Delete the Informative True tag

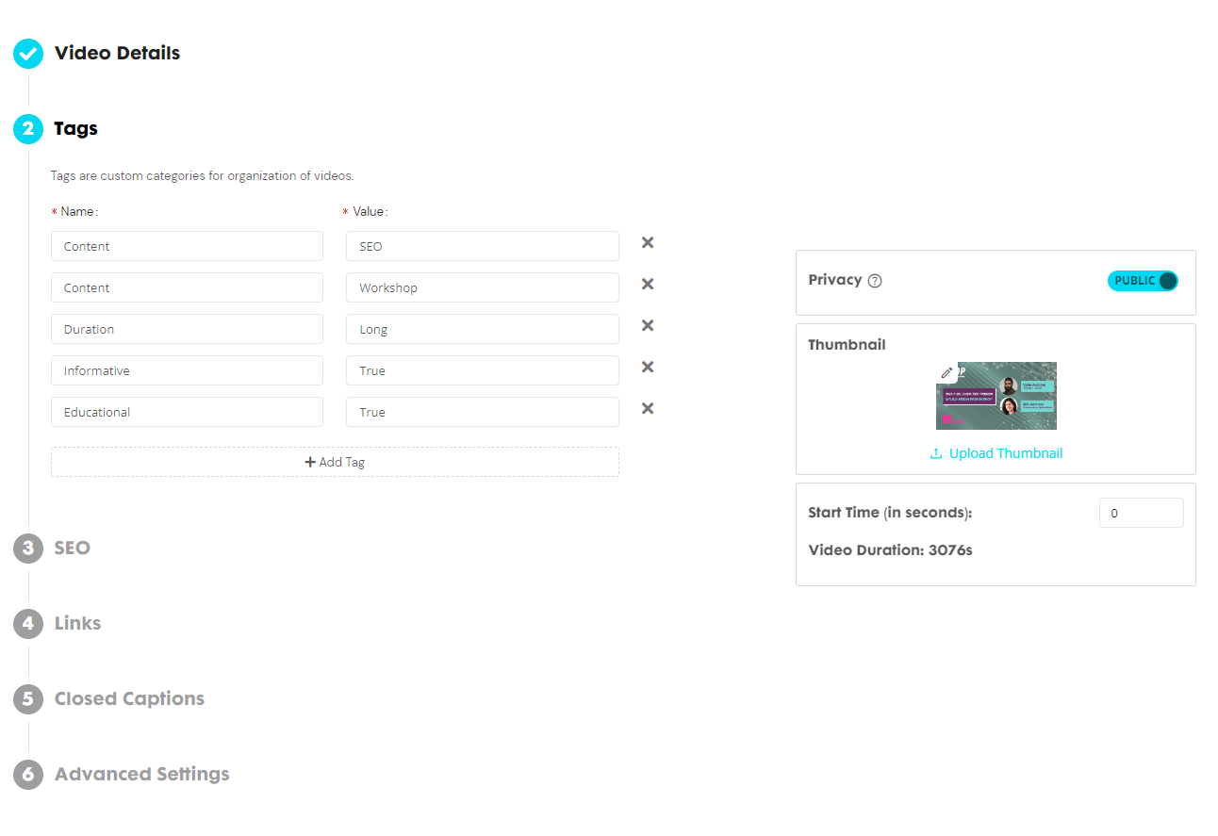pos(648,368)
